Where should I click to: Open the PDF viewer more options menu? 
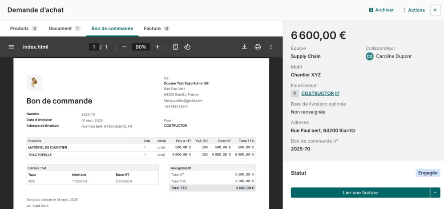click(271, 47)
